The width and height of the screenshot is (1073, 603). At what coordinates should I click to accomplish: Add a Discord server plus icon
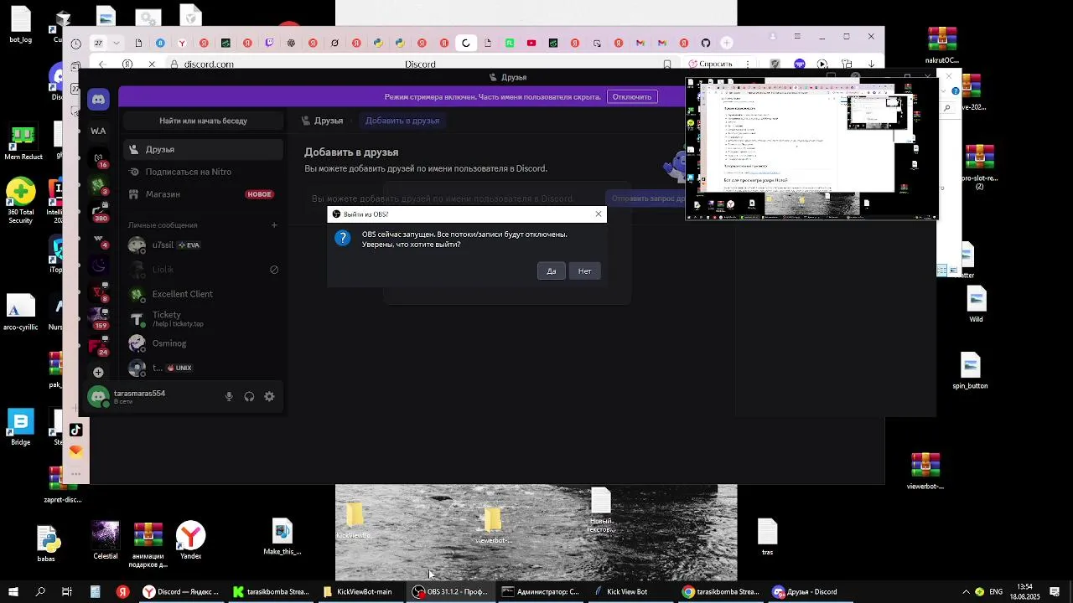click(x=99, y=372)
